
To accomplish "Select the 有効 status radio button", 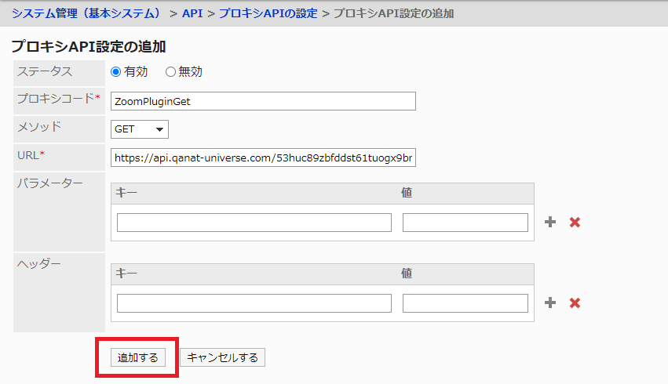I will tap(116, 72).
